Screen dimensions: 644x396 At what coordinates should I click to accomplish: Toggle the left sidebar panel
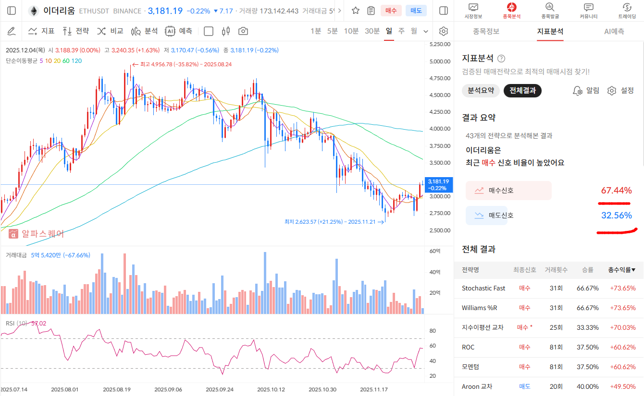click(x=12, y=11)
